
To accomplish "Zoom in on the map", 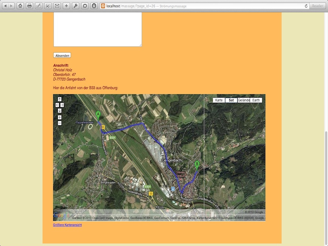I will click(x=60, y=117).
